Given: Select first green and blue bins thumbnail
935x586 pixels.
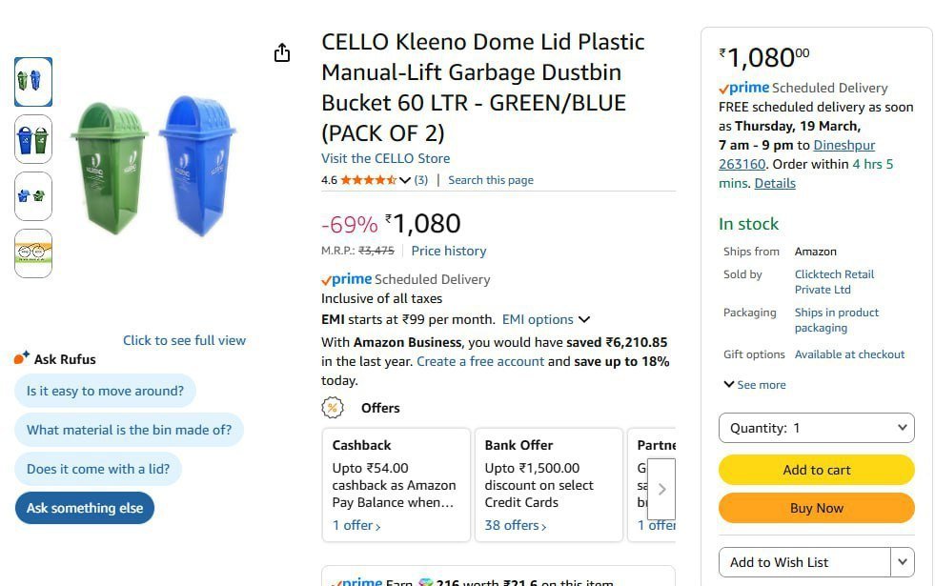Looking at the screenshot, I should coord(33,82).
